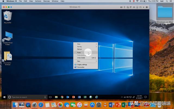Launch Google Chrome from Windows taskbar

tap(62, 97)
